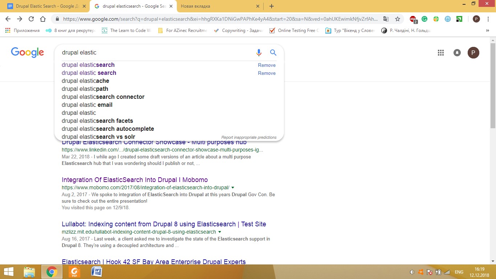Select the 'drupal elasticsearch vs solr' suggestion
496x279 pixels.
click(x=98, y=137)
